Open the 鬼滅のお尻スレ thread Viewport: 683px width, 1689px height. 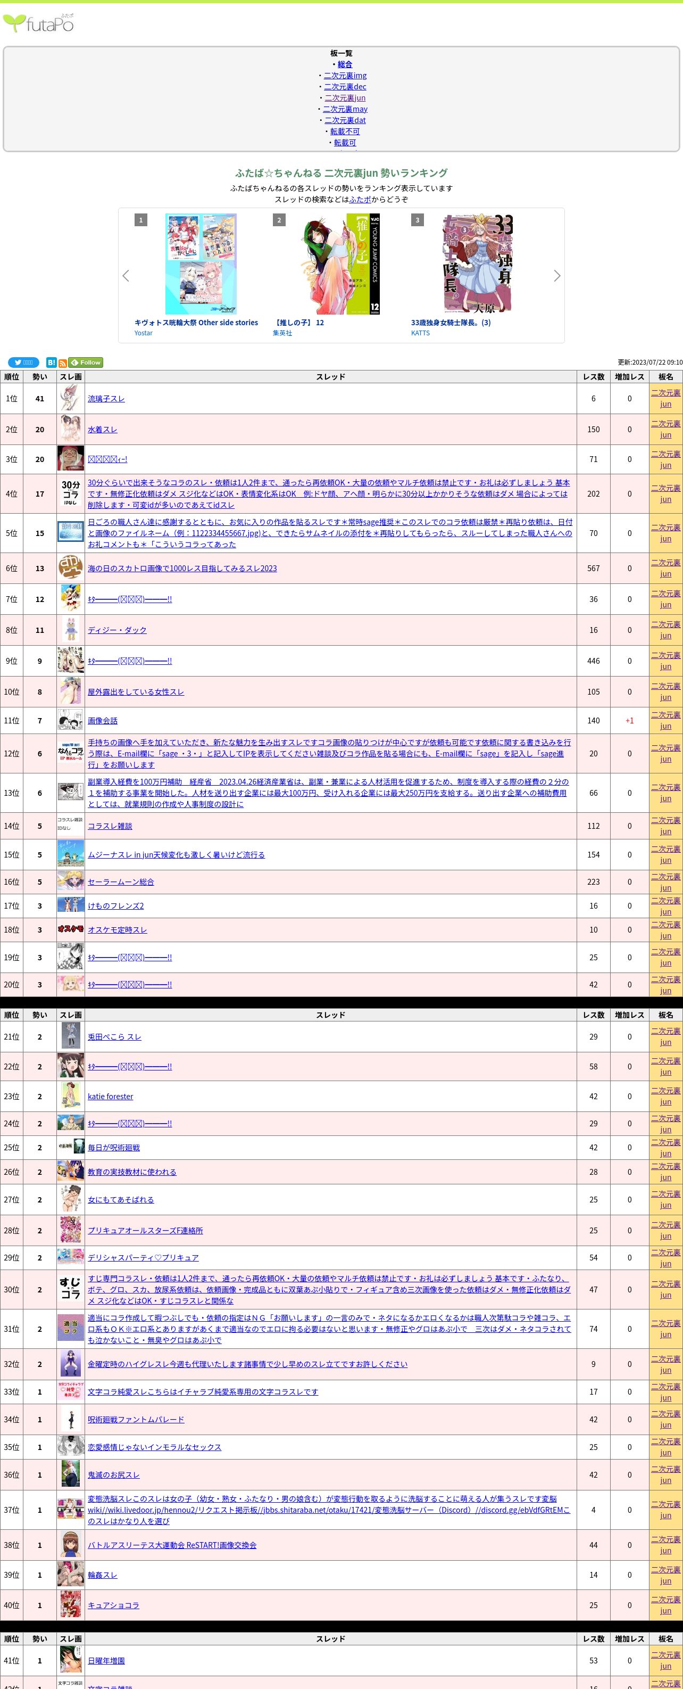[113, 1474]
